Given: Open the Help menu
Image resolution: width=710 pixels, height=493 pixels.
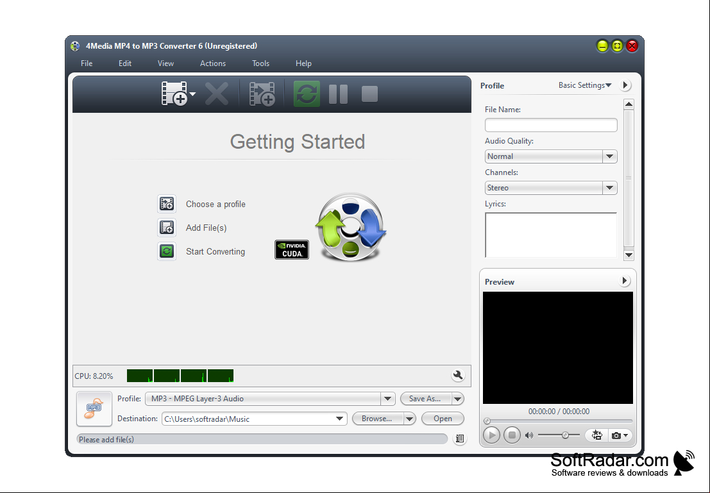Looking at the screenshot, I should [303, 63].
